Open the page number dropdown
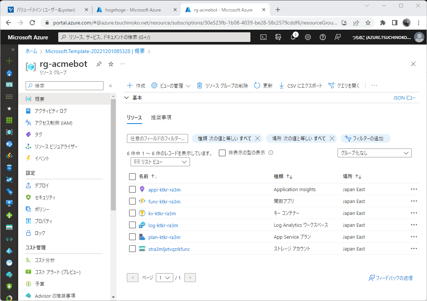Image resolution: width=427 pixels, height=301 pixels. [x=164, y=278]
